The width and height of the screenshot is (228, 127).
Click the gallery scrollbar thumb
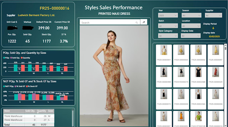(x=225, y=48)
